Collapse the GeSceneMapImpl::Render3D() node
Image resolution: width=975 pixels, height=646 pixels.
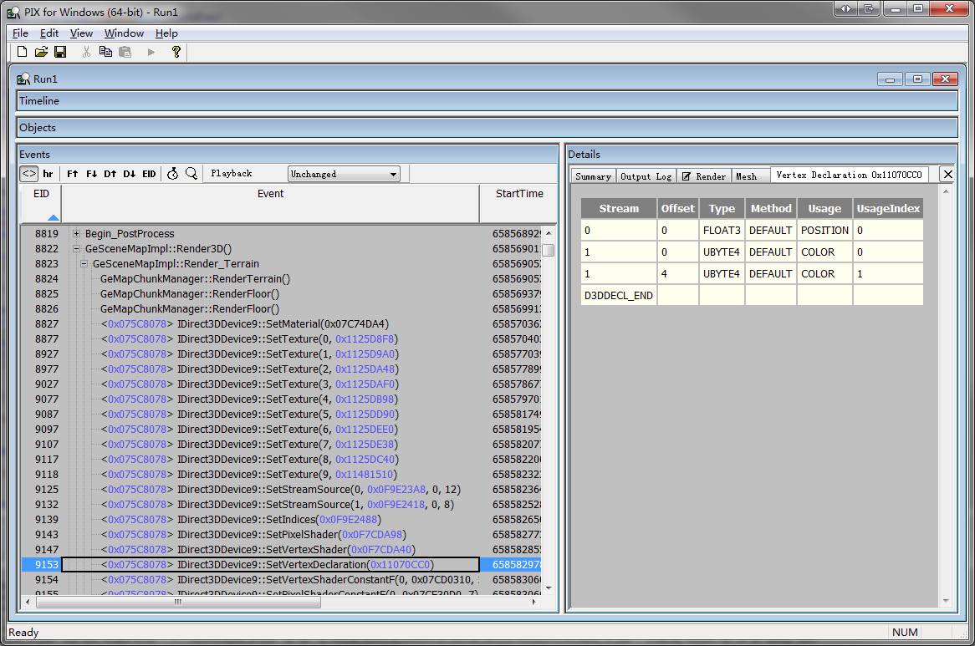click(x=77, y=249)
